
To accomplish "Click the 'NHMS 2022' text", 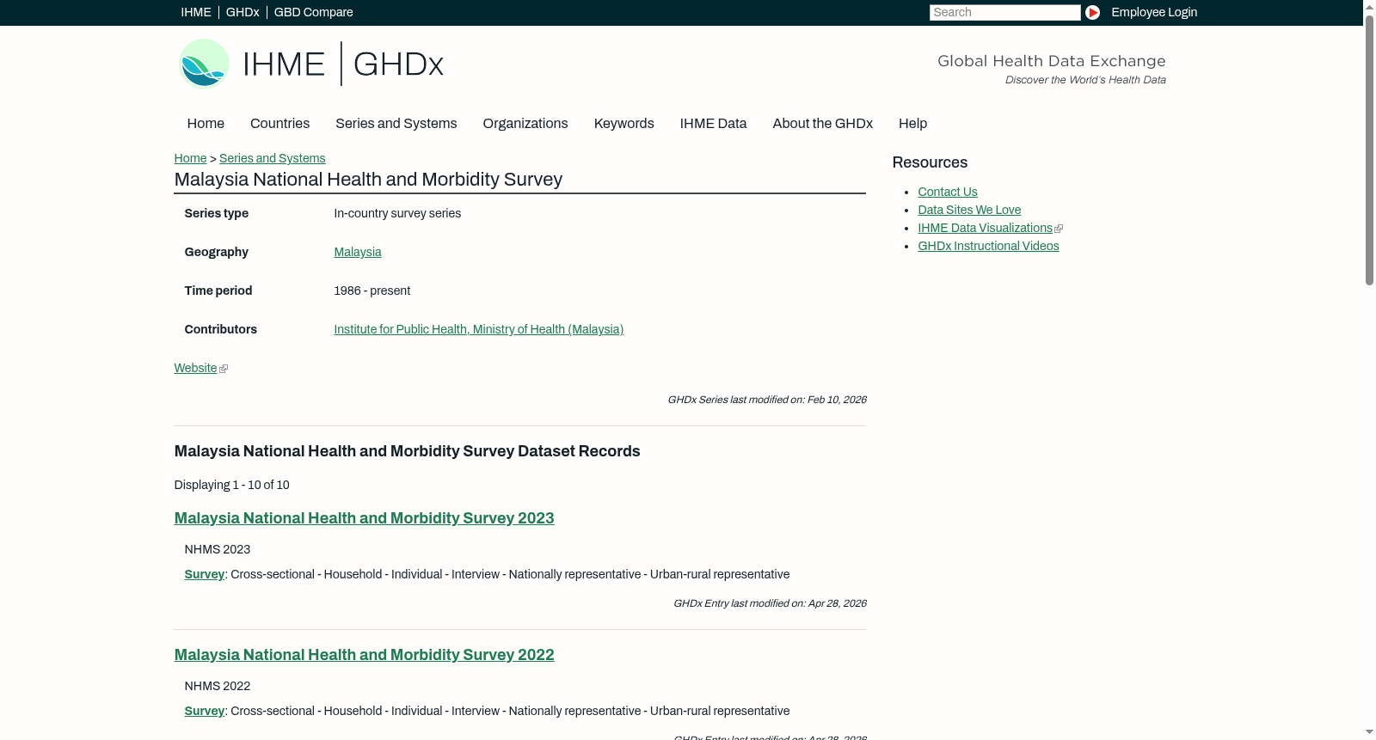I will pos(217,686).
